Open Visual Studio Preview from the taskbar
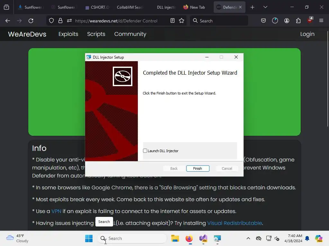329x246 pixels. point(203,238)
